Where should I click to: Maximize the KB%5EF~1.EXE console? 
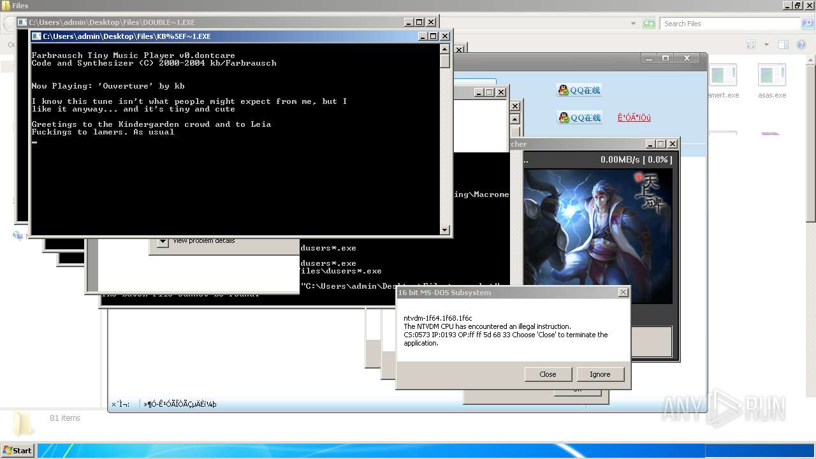pos(433,36)
